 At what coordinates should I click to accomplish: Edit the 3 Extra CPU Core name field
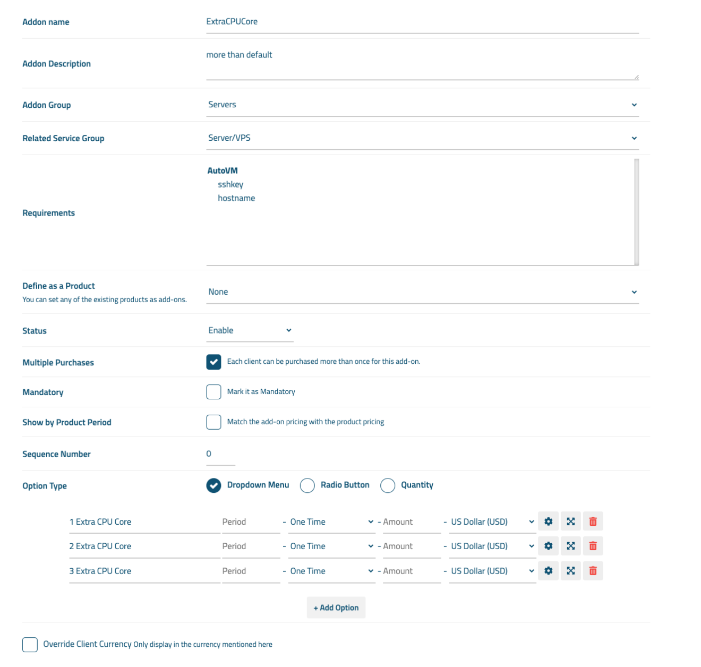[x=144, y=571]
